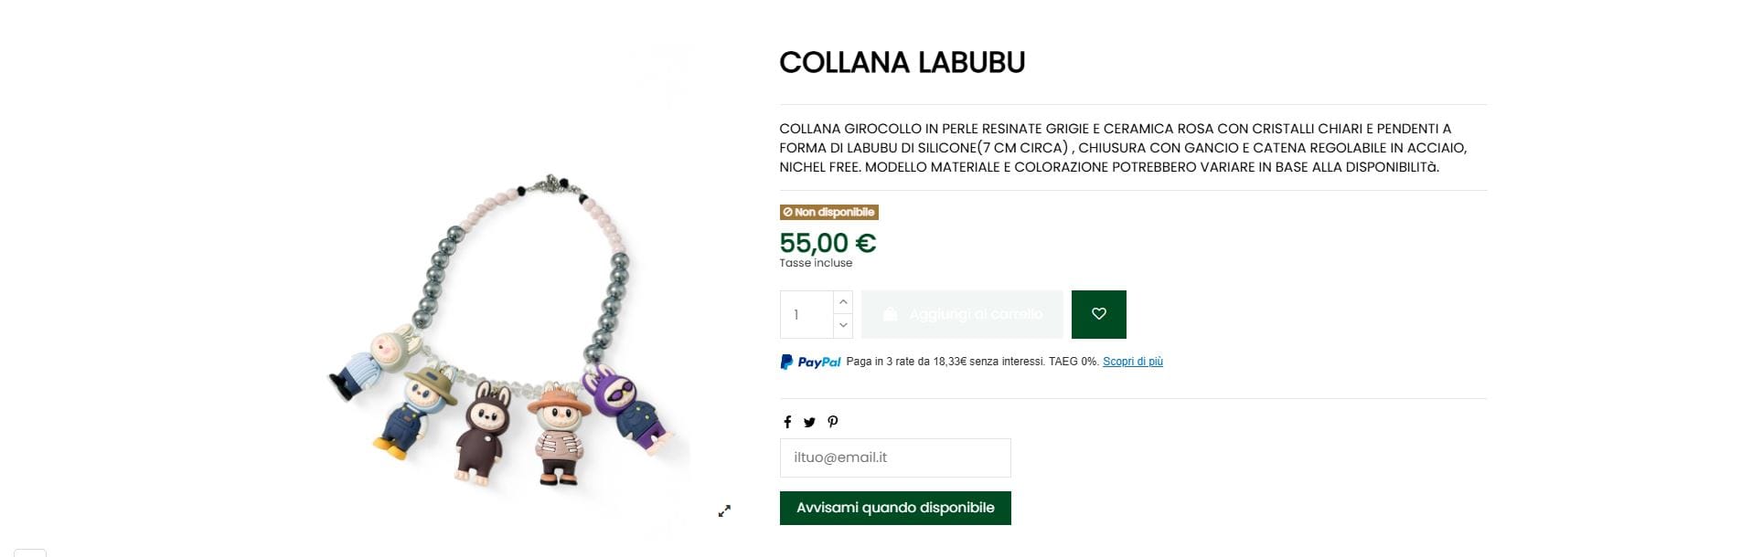
Task: Decrease quantity with the down arrow
Action: click(843, 325)
